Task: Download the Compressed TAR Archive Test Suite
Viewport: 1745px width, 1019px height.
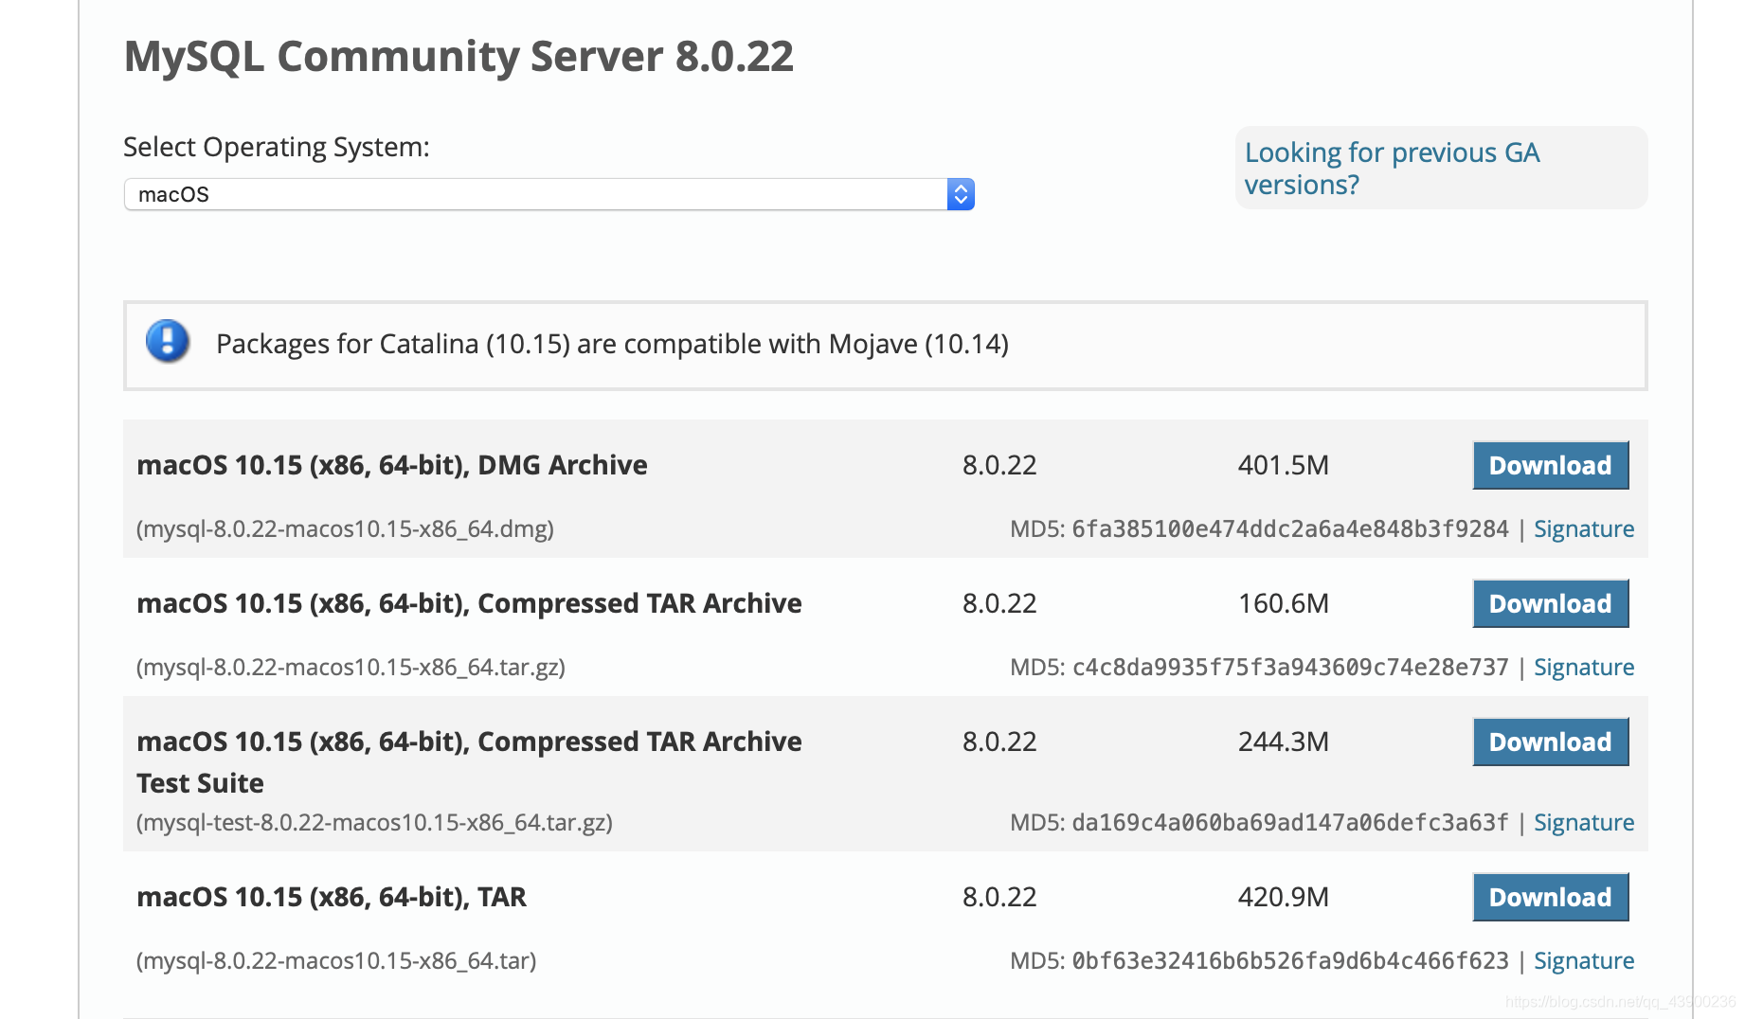Action: coord(1551,742)
